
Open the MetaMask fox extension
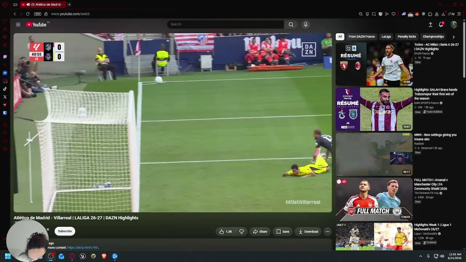pyautogui.click(x=417, y=14)
